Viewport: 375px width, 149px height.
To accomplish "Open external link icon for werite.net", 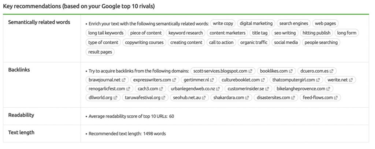I will click(x=351, y=80).
